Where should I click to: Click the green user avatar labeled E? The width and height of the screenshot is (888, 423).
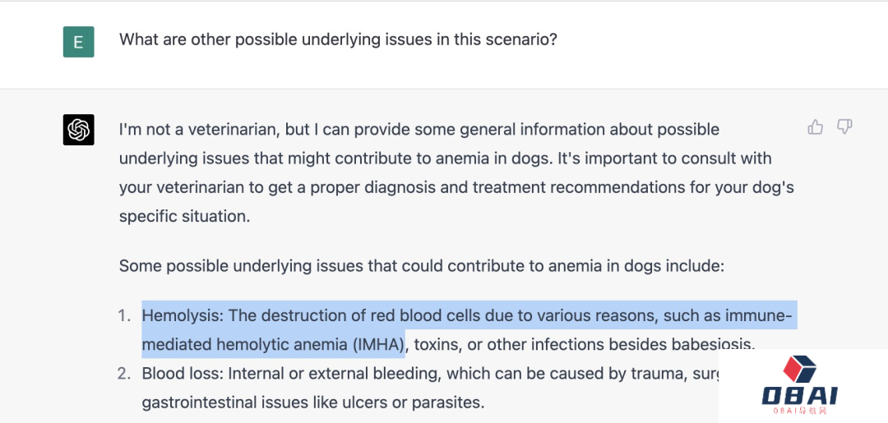(78, 42)
